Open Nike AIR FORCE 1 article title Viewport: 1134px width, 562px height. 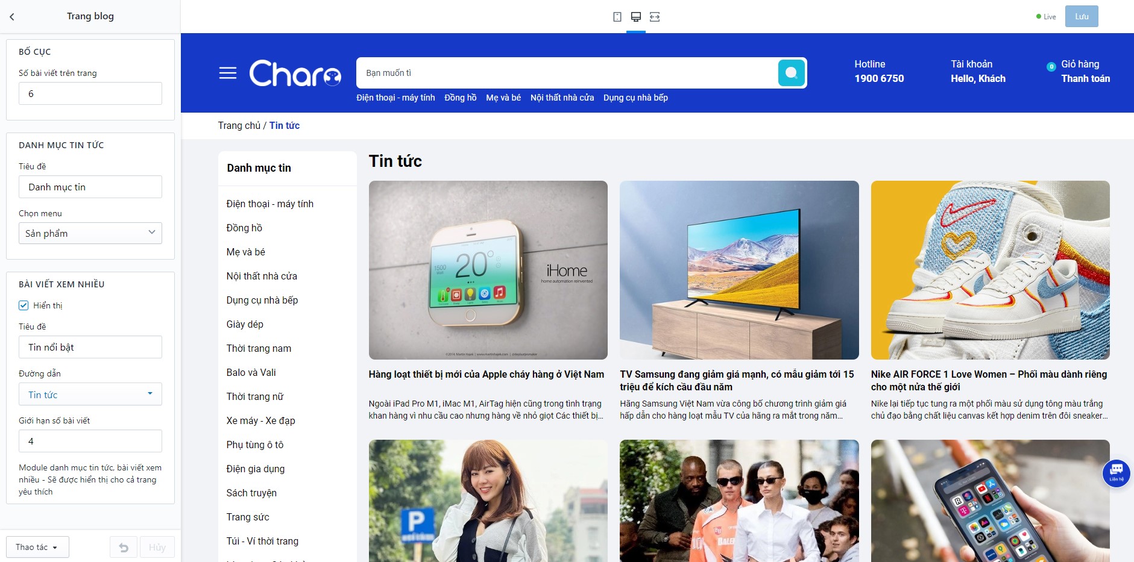pos(989,381)
